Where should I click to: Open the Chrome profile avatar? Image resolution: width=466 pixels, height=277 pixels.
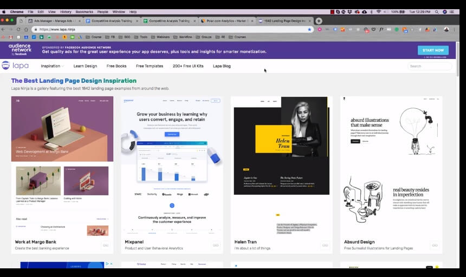[446, 29]
